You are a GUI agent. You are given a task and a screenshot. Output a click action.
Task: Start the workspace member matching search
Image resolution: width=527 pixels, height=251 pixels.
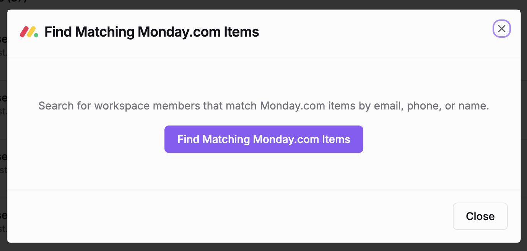(x=263, y=139)
